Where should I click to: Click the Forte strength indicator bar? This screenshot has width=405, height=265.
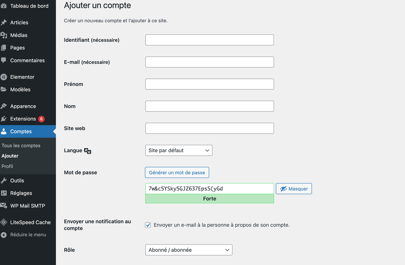tap(210, 198)
